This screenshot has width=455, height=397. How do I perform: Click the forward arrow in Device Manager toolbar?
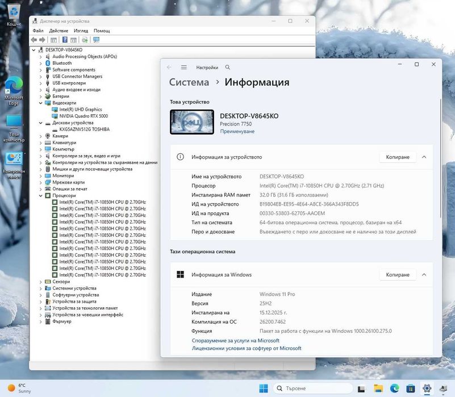point(42,40)
